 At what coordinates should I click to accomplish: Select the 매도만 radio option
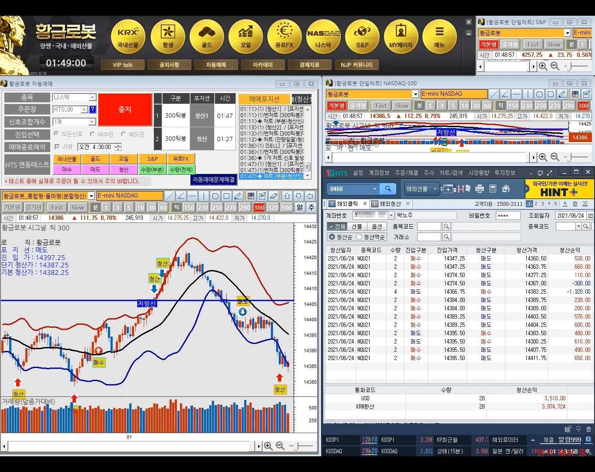click(x=124, y=134)
